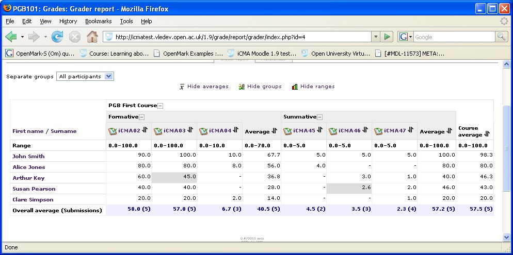Open John Smith's profile link
This screenshot has width=513, height=255.
tap(28, 157)
